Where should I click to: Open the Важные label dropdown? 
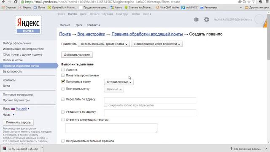pos(114,89)
